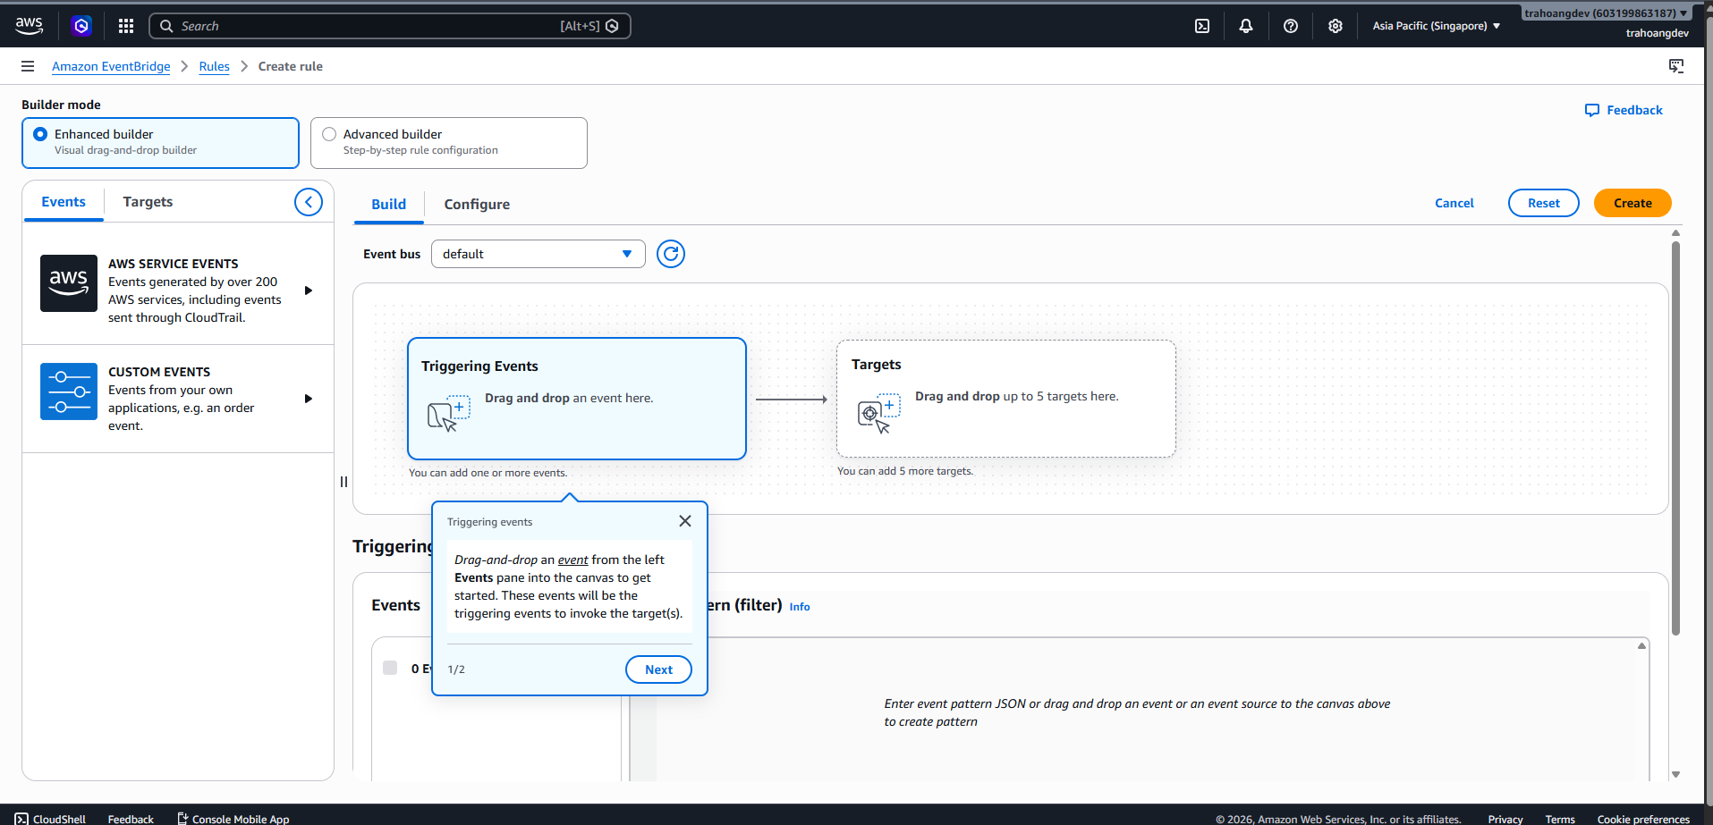
Task: Click the Targets drop zone
Action: [1006, 399]
